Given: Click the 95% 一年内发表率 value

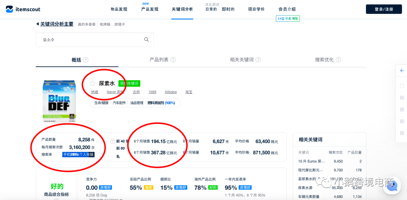Looking at the screenshot, I should coord(231,188).
